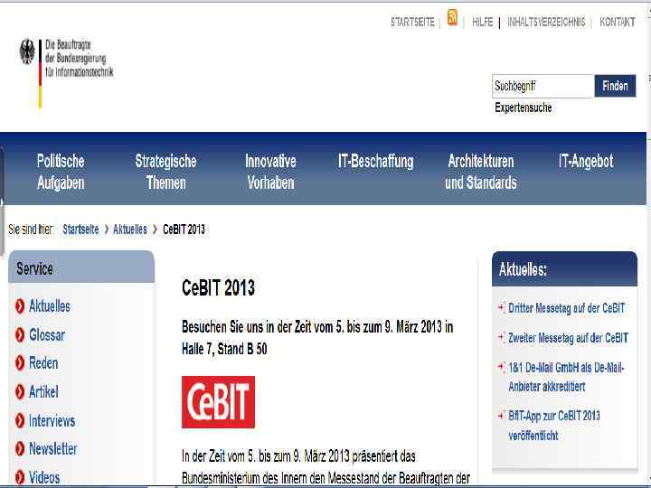Open the HILFE page
Screen dimensions: 651x488
(483, 22)
